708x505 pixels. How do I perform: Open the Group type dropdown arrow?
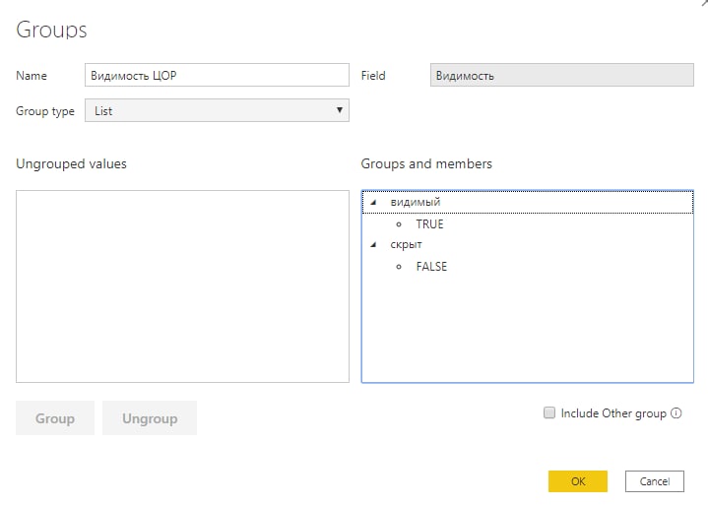coord(339,110)
